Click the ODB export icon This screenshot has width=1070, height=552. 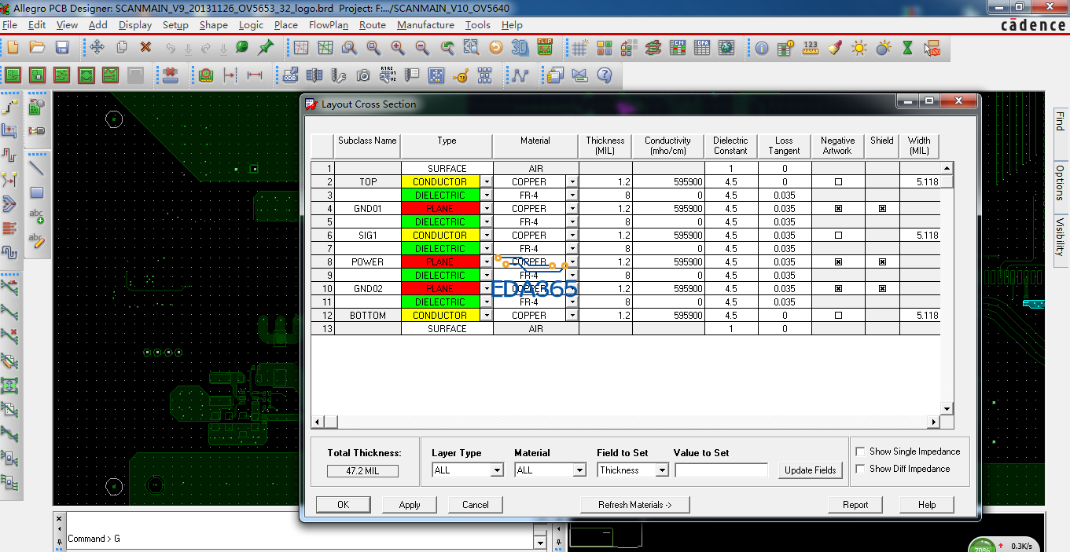pyautogui.click(x=290, y=75)
